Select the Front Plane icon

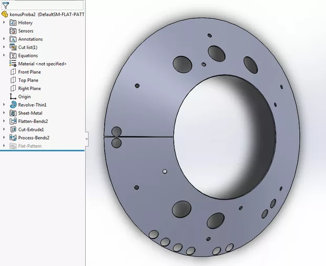click(x=14, y=72)
